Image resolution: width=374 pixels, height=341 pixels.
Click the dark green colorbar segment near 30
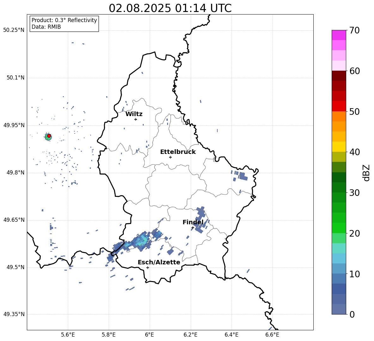[x=339, y=187]
